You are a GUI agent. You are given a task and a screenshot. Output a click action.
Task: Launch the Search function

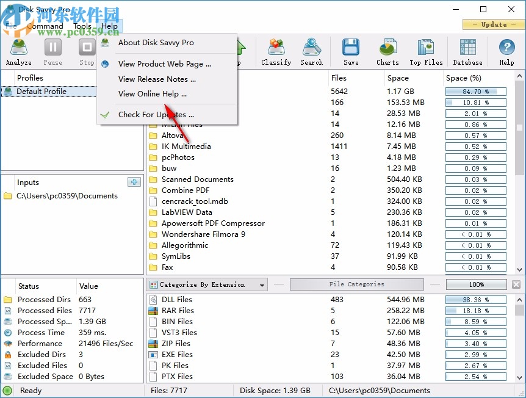(311, 52)
